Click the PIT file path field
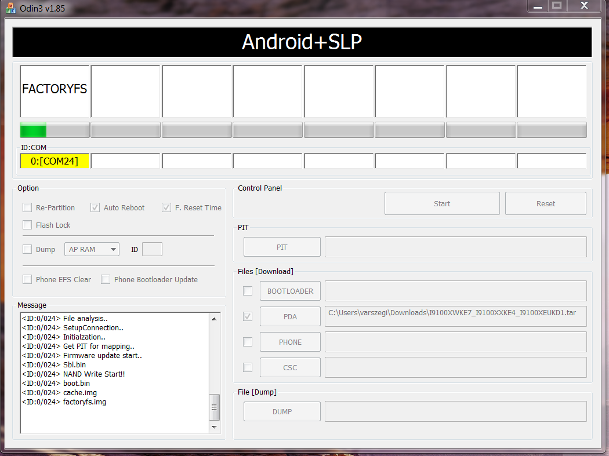Screen dimensions: 609x456 pyautogui.click(x=455, y=247)
